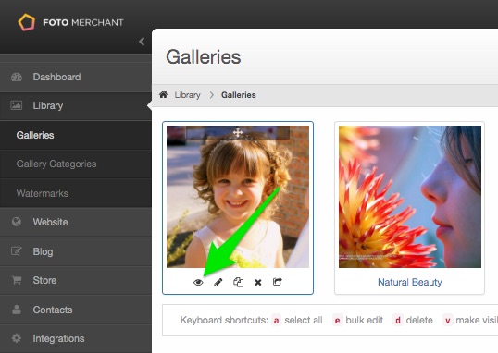The width and height of the screenshot is (498, 353).
Task: Duplicate the gallery with the copy icon
Action: point(238,282)
